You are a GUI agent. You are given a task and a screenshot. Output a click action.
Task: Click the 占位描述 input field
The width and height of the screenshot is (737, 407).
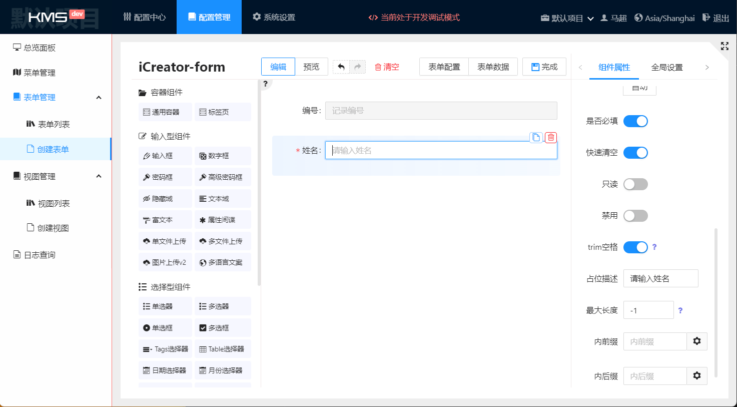(660, 278)
